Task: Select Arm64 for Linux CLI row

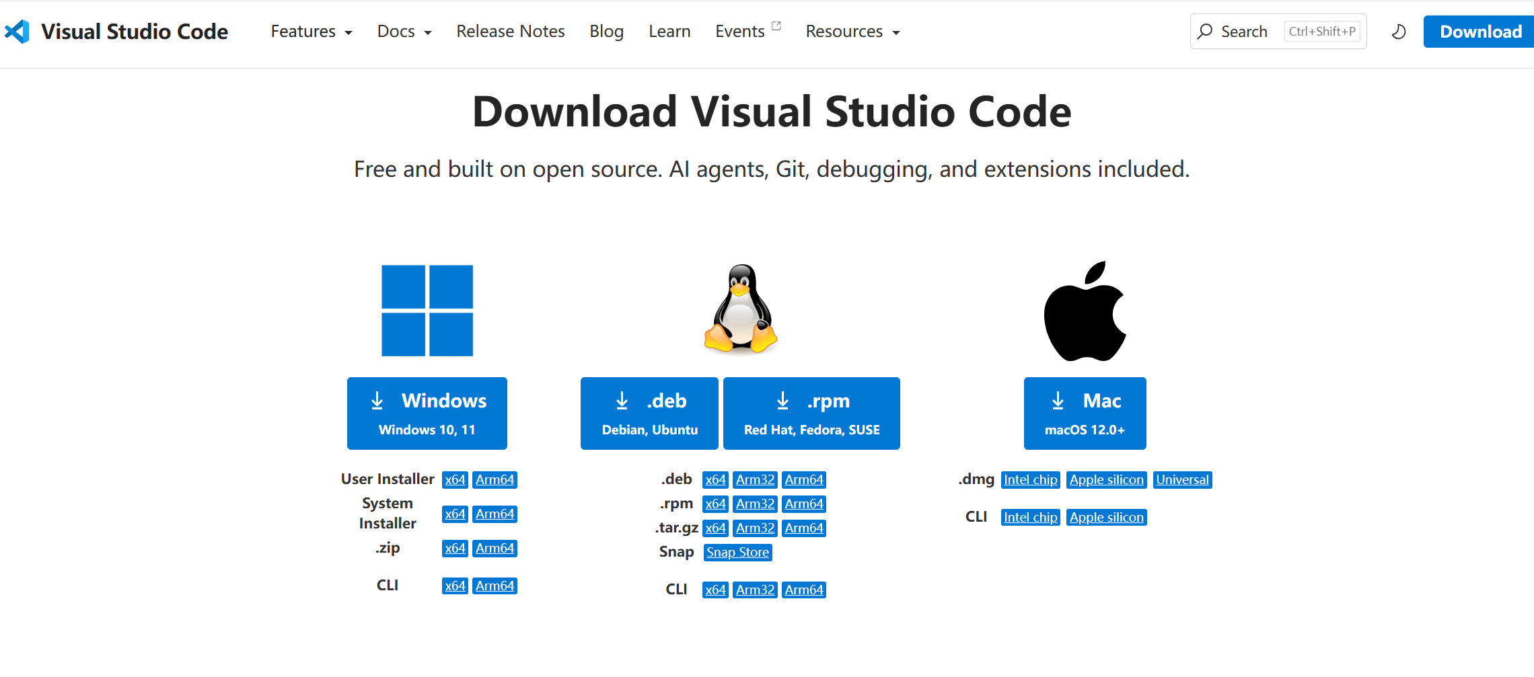Action: point(804,590)
